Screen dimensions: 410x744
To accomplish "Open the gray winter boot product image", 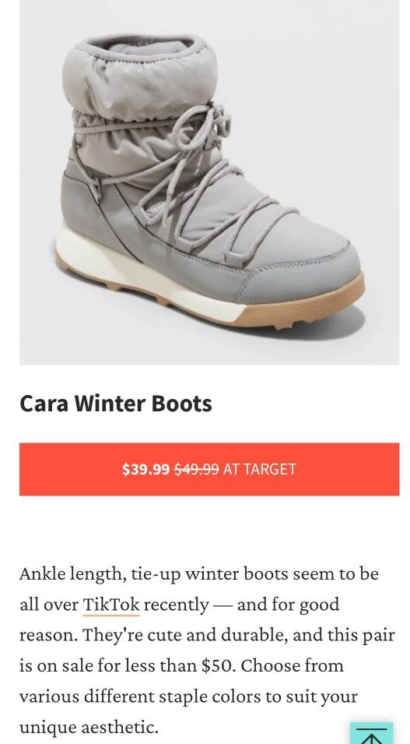I will pos(209,182).
